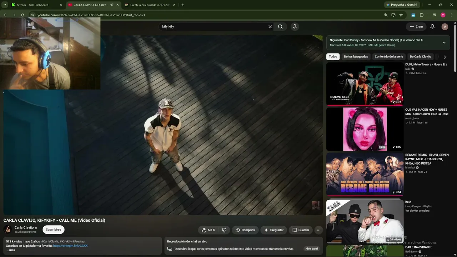Click the address bar URL
Viewport: 457px width, 257px height.
pos(91,15)
